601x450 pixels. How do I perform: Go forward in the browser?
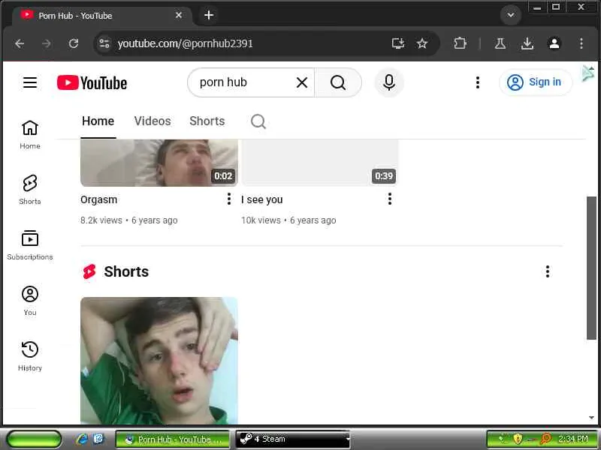point(47,43)
